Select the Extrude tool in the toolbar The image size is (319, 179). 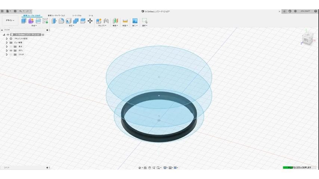24,21
